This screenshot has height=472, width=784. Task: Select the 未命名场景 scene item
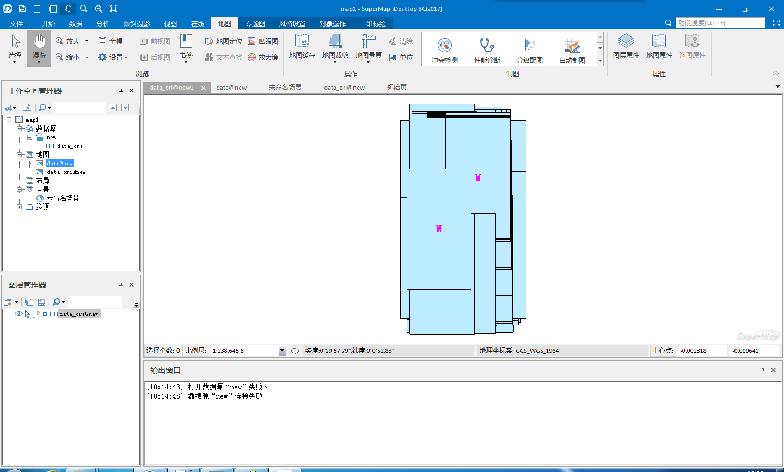click(63, 198)
